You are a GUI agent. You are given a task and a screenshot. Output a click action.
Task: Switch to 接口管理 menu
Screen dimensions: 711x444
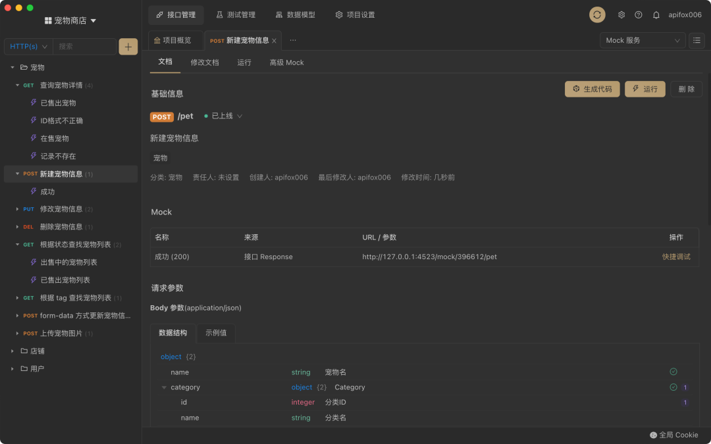click(x=176, y=15)
